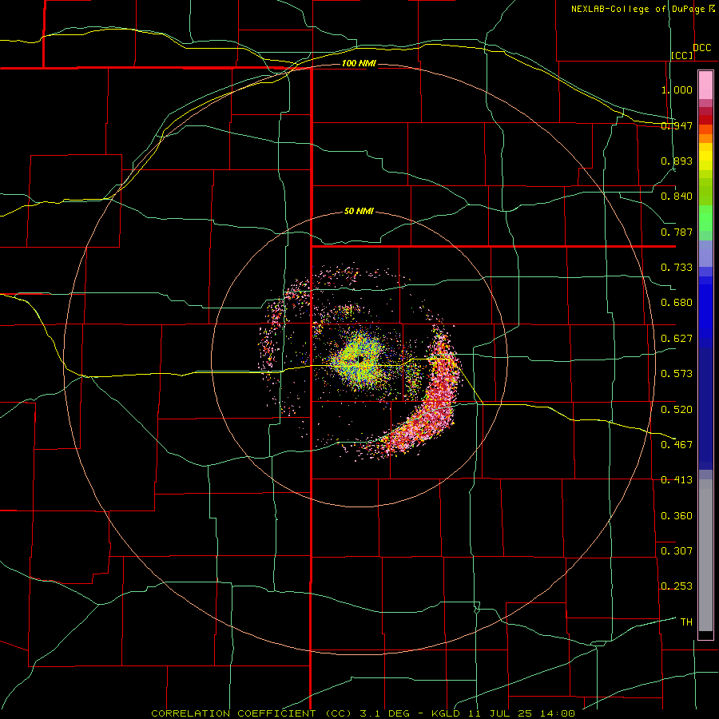Select the 0.413 scale value
The height and width of the screenshot is (719, 719).
pyautogui.click(x=677, y=480)
